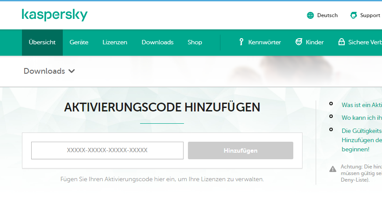Screen dimensions: 382x204
Task: Click the Achtung warning triangle icon
Action: coord(333,169)
